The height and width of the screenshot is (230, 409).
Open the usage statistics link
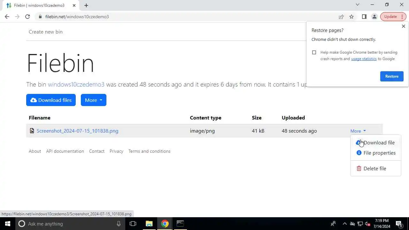[x=364, y=59]
